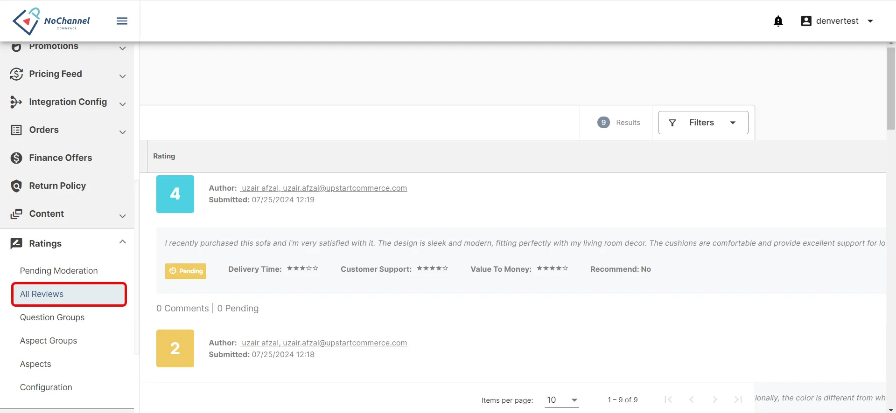
Task: Click the denvertest user account icon
Action: 806,21
